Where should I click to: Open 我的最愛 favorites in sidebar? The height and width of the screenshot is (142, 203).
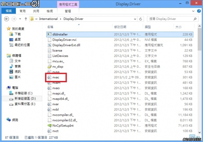pos(18,29)
